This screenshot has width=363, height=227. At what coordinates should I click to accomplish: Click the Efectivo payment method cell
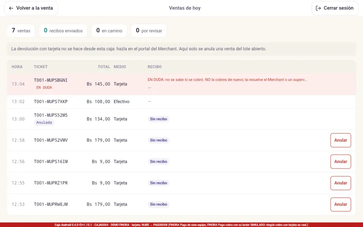pos(121,102)
